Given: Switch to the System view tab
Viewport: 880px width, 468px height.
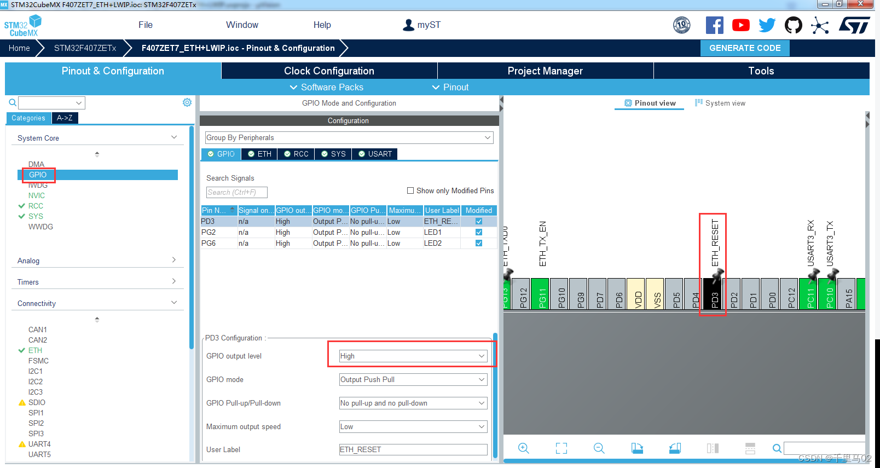Looking at the screenshot, I should click(x=720, y=103).
